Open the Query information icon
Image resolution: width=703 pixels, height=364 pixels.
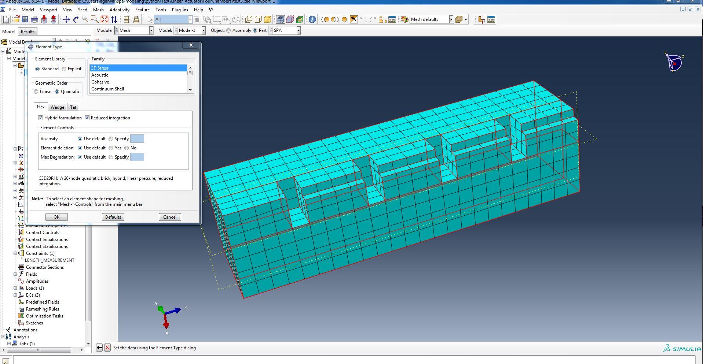tap(312, 19)
